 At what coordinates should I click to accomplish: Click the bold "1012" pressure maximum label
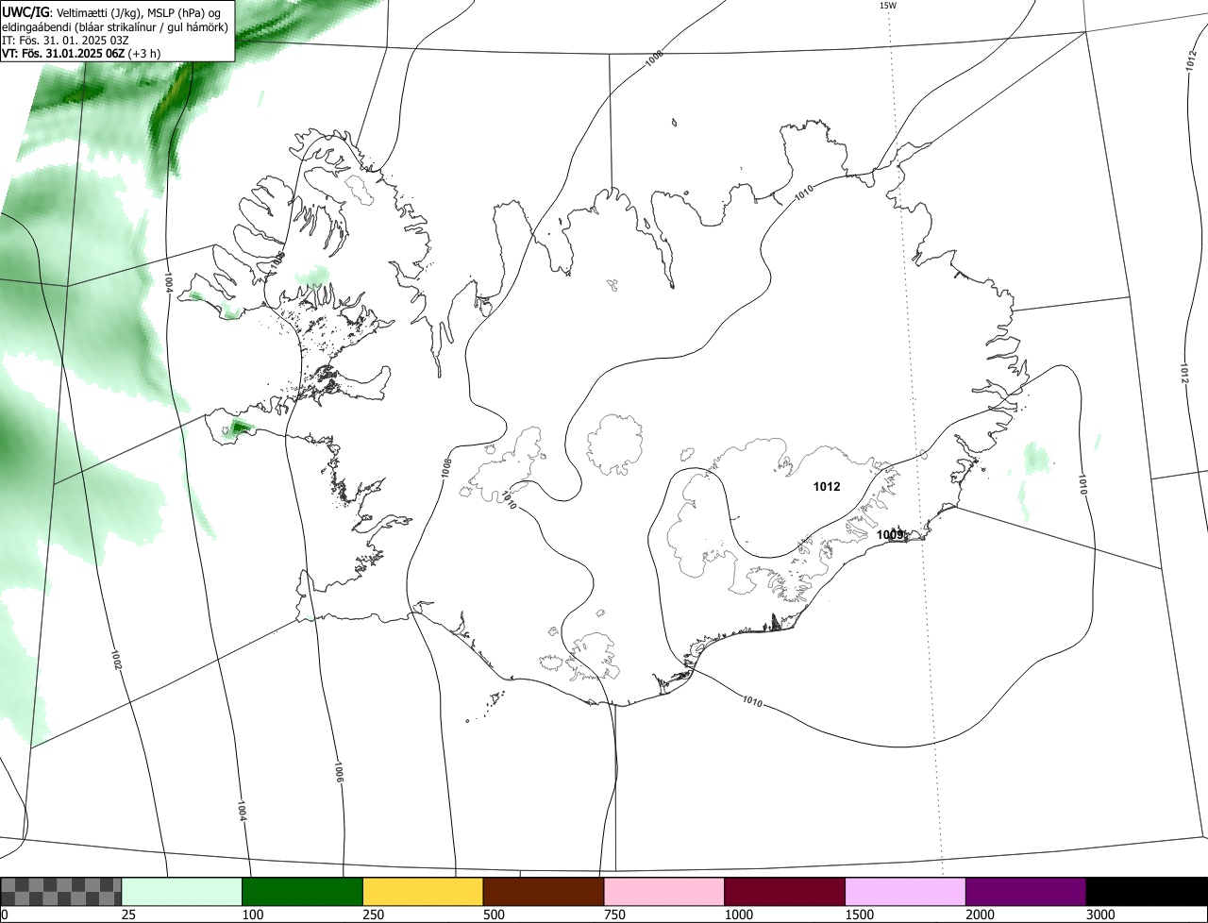click(827, 487)
